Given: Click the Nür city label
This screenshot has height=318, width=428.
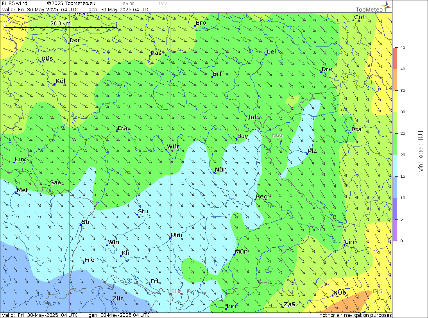Looking at the screenshot, I should 220,170.
